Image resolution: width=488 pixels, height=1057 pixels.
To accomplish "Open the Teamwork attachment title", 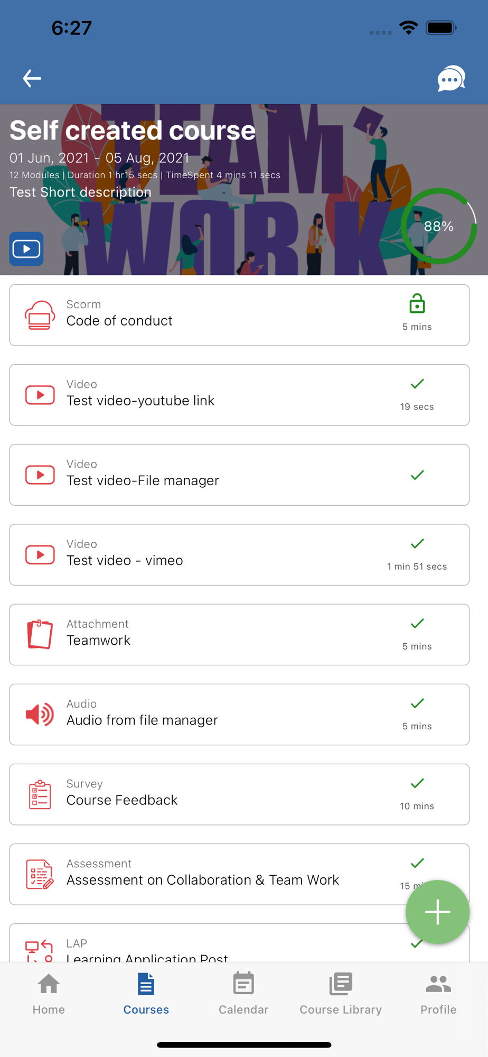I will pos(98,640).
